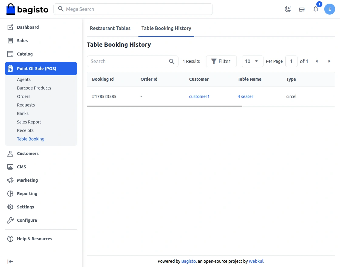The width and height of the screenshot is (340, 267).
Task: Focus the Mega Search field
Action: pos(133,9)
